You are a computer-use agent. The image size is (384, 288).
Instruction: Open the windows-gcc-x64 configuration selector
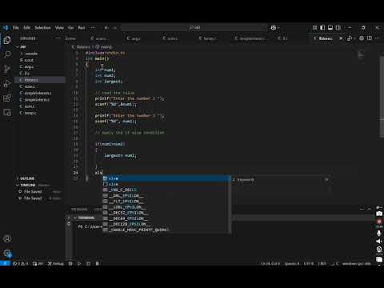(x=357, y=263)
